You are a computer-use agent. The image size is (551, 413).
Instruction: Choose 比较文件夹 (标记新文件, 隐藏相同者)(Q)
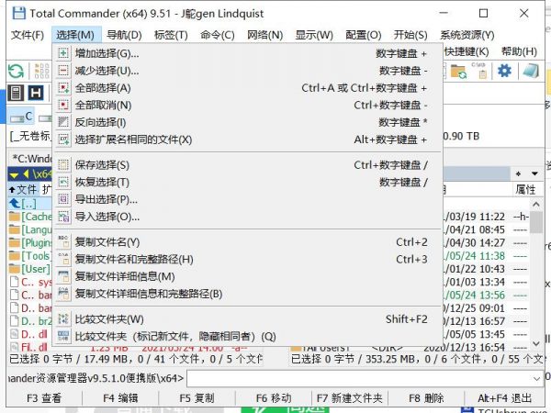pyautogui.click(x=247, y=337)
